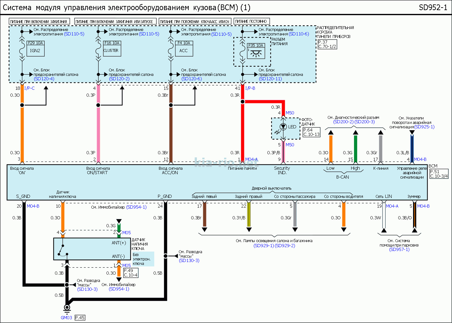Image resolution: width=452 pixels, height=323 pixels.
Task: Open the P.49 C.10-4 reference box
Action: click(x=131, y=273)
